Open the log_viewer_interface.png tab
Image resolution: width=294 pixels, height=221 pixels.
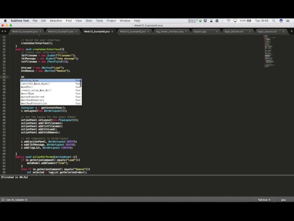170,32
